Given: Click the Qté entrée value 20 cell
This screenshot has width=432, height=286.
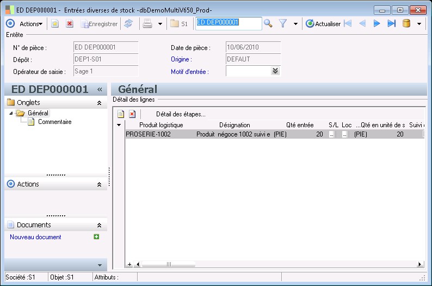Looking at the screenshot, I should point(319,134).
